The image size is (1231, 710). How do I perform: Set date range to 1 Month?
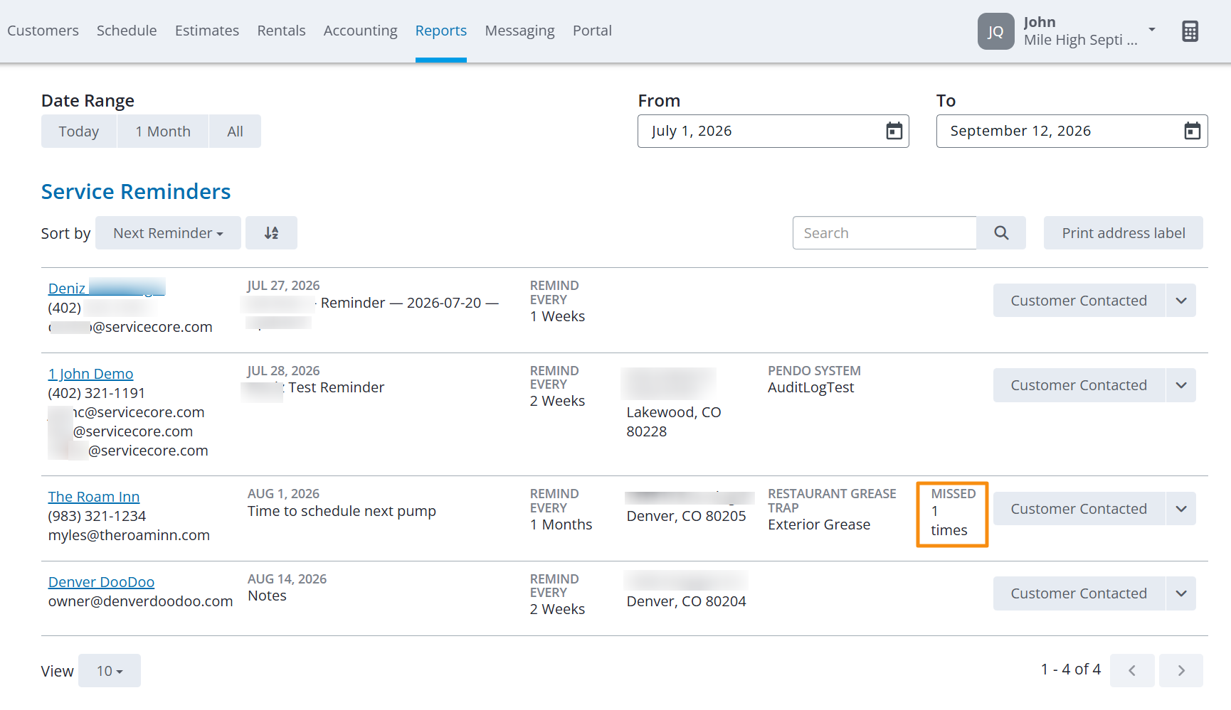[163, 131]
